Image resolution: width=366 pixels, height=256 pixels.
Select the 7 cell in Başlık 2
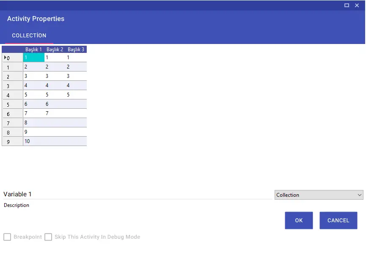pos(55,113)
